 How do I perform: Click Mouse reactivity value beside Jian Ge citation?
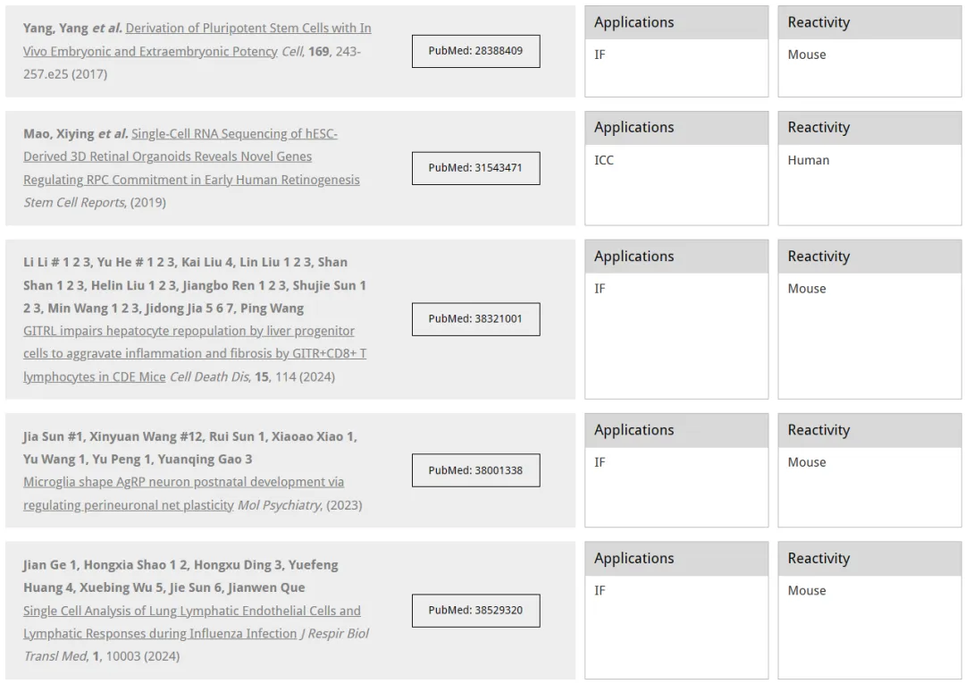807,591
